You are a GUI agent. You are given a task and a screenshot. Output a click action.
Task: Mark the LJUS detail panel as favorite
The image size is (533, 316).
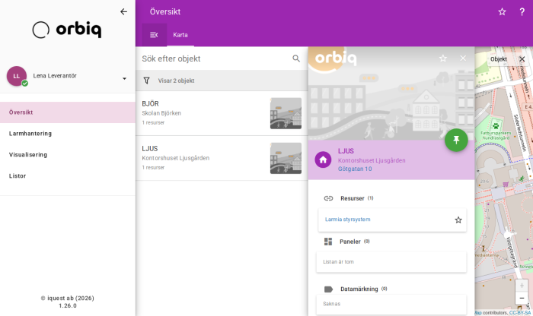[x=443, y=58]
